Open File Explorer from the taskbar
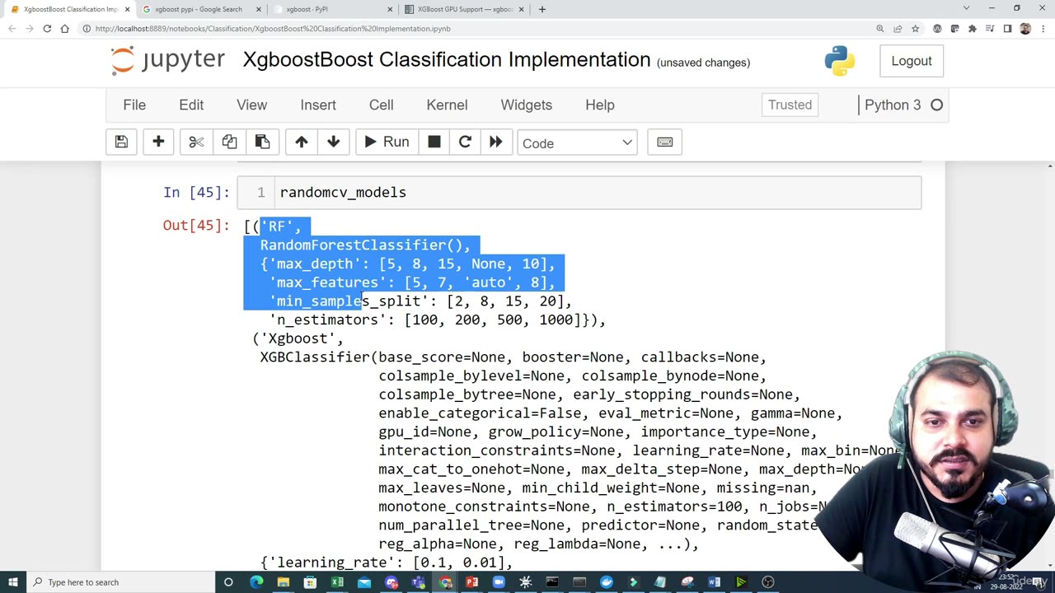This screenshot has width=1055, height=593. tap(283, 582)
